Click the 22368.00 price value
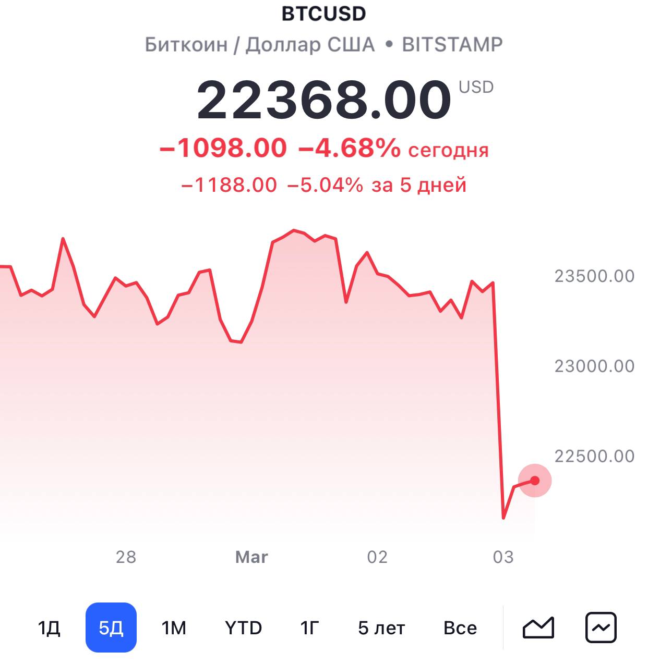 pos(323,100)
